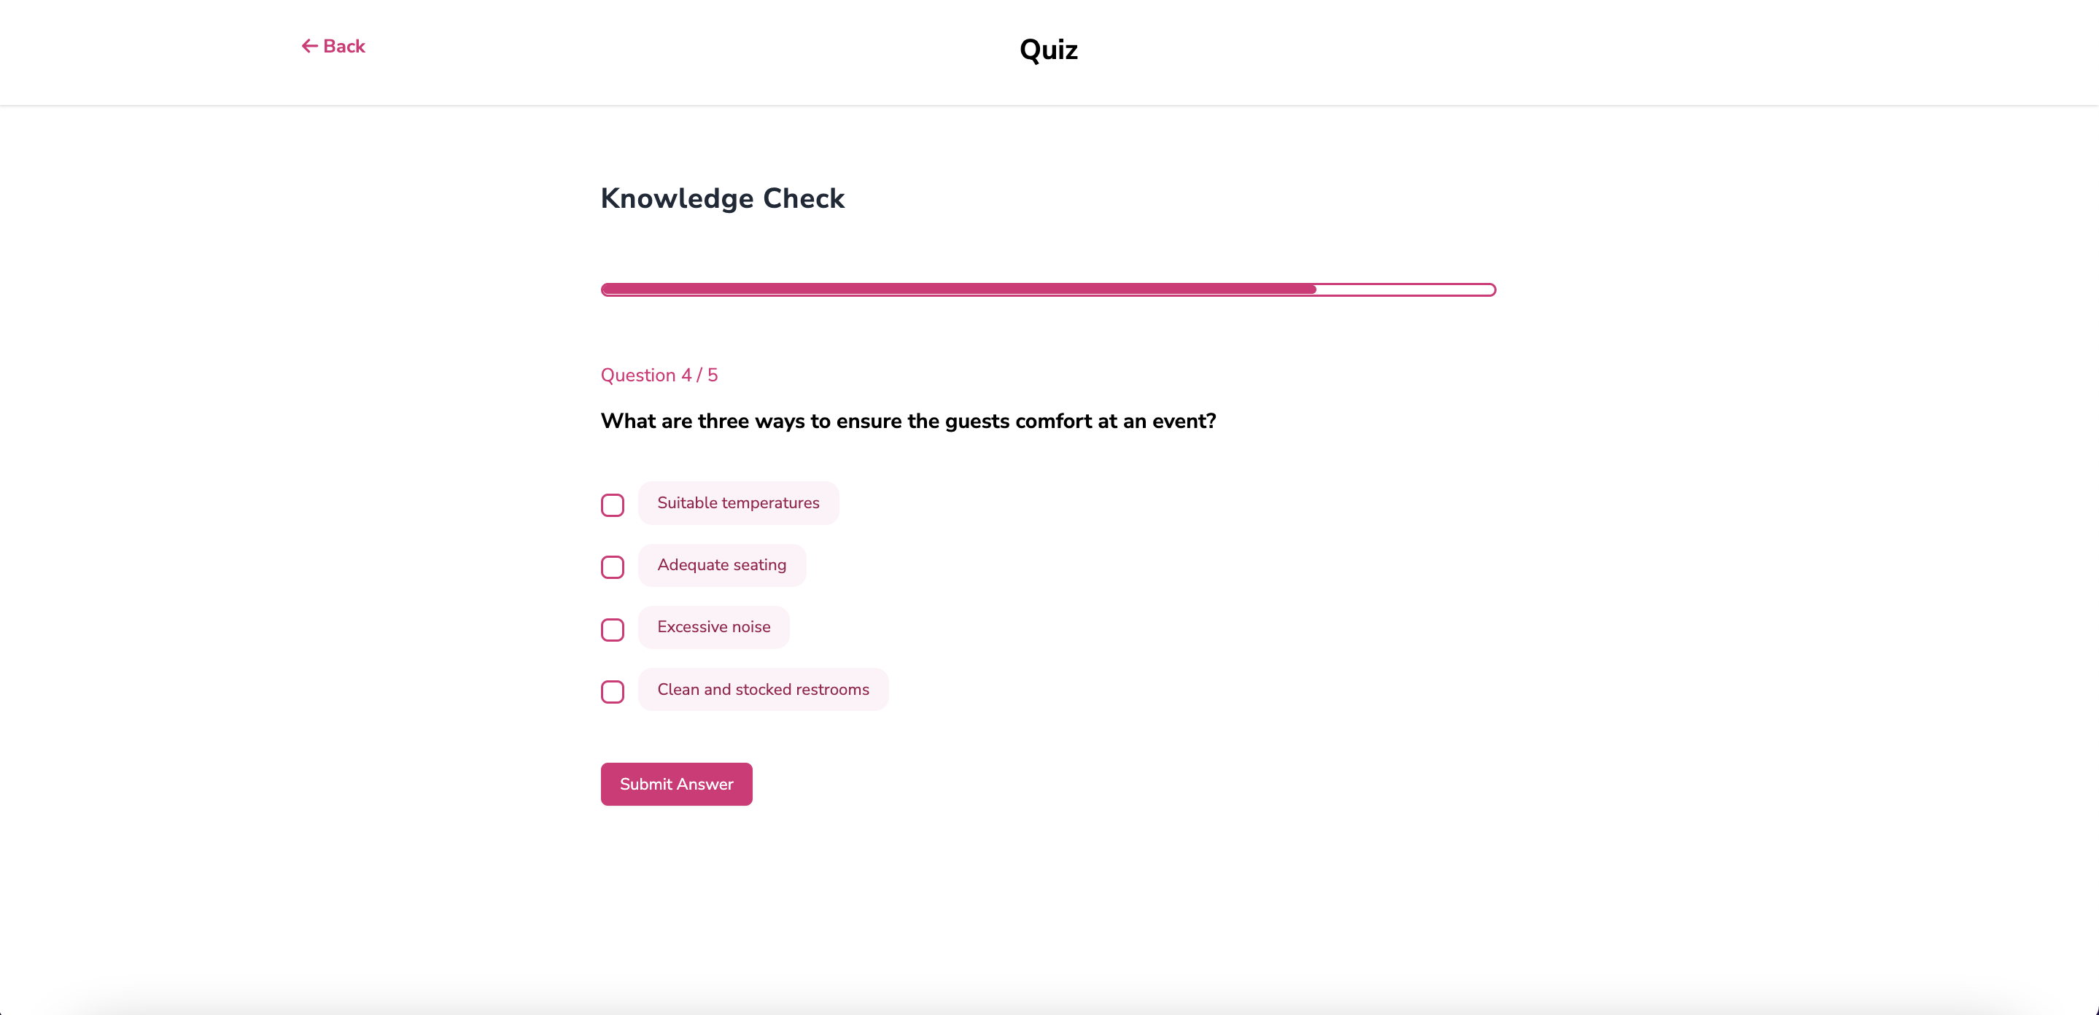Click the filled portion of the progress bar
This screenshot has height=1015, width=2099.
(x=958, y=289)
